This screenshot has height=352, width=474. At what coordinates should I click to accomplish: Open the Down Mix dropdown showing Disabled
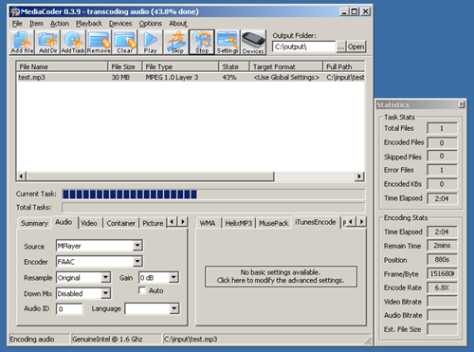point(106,293)
